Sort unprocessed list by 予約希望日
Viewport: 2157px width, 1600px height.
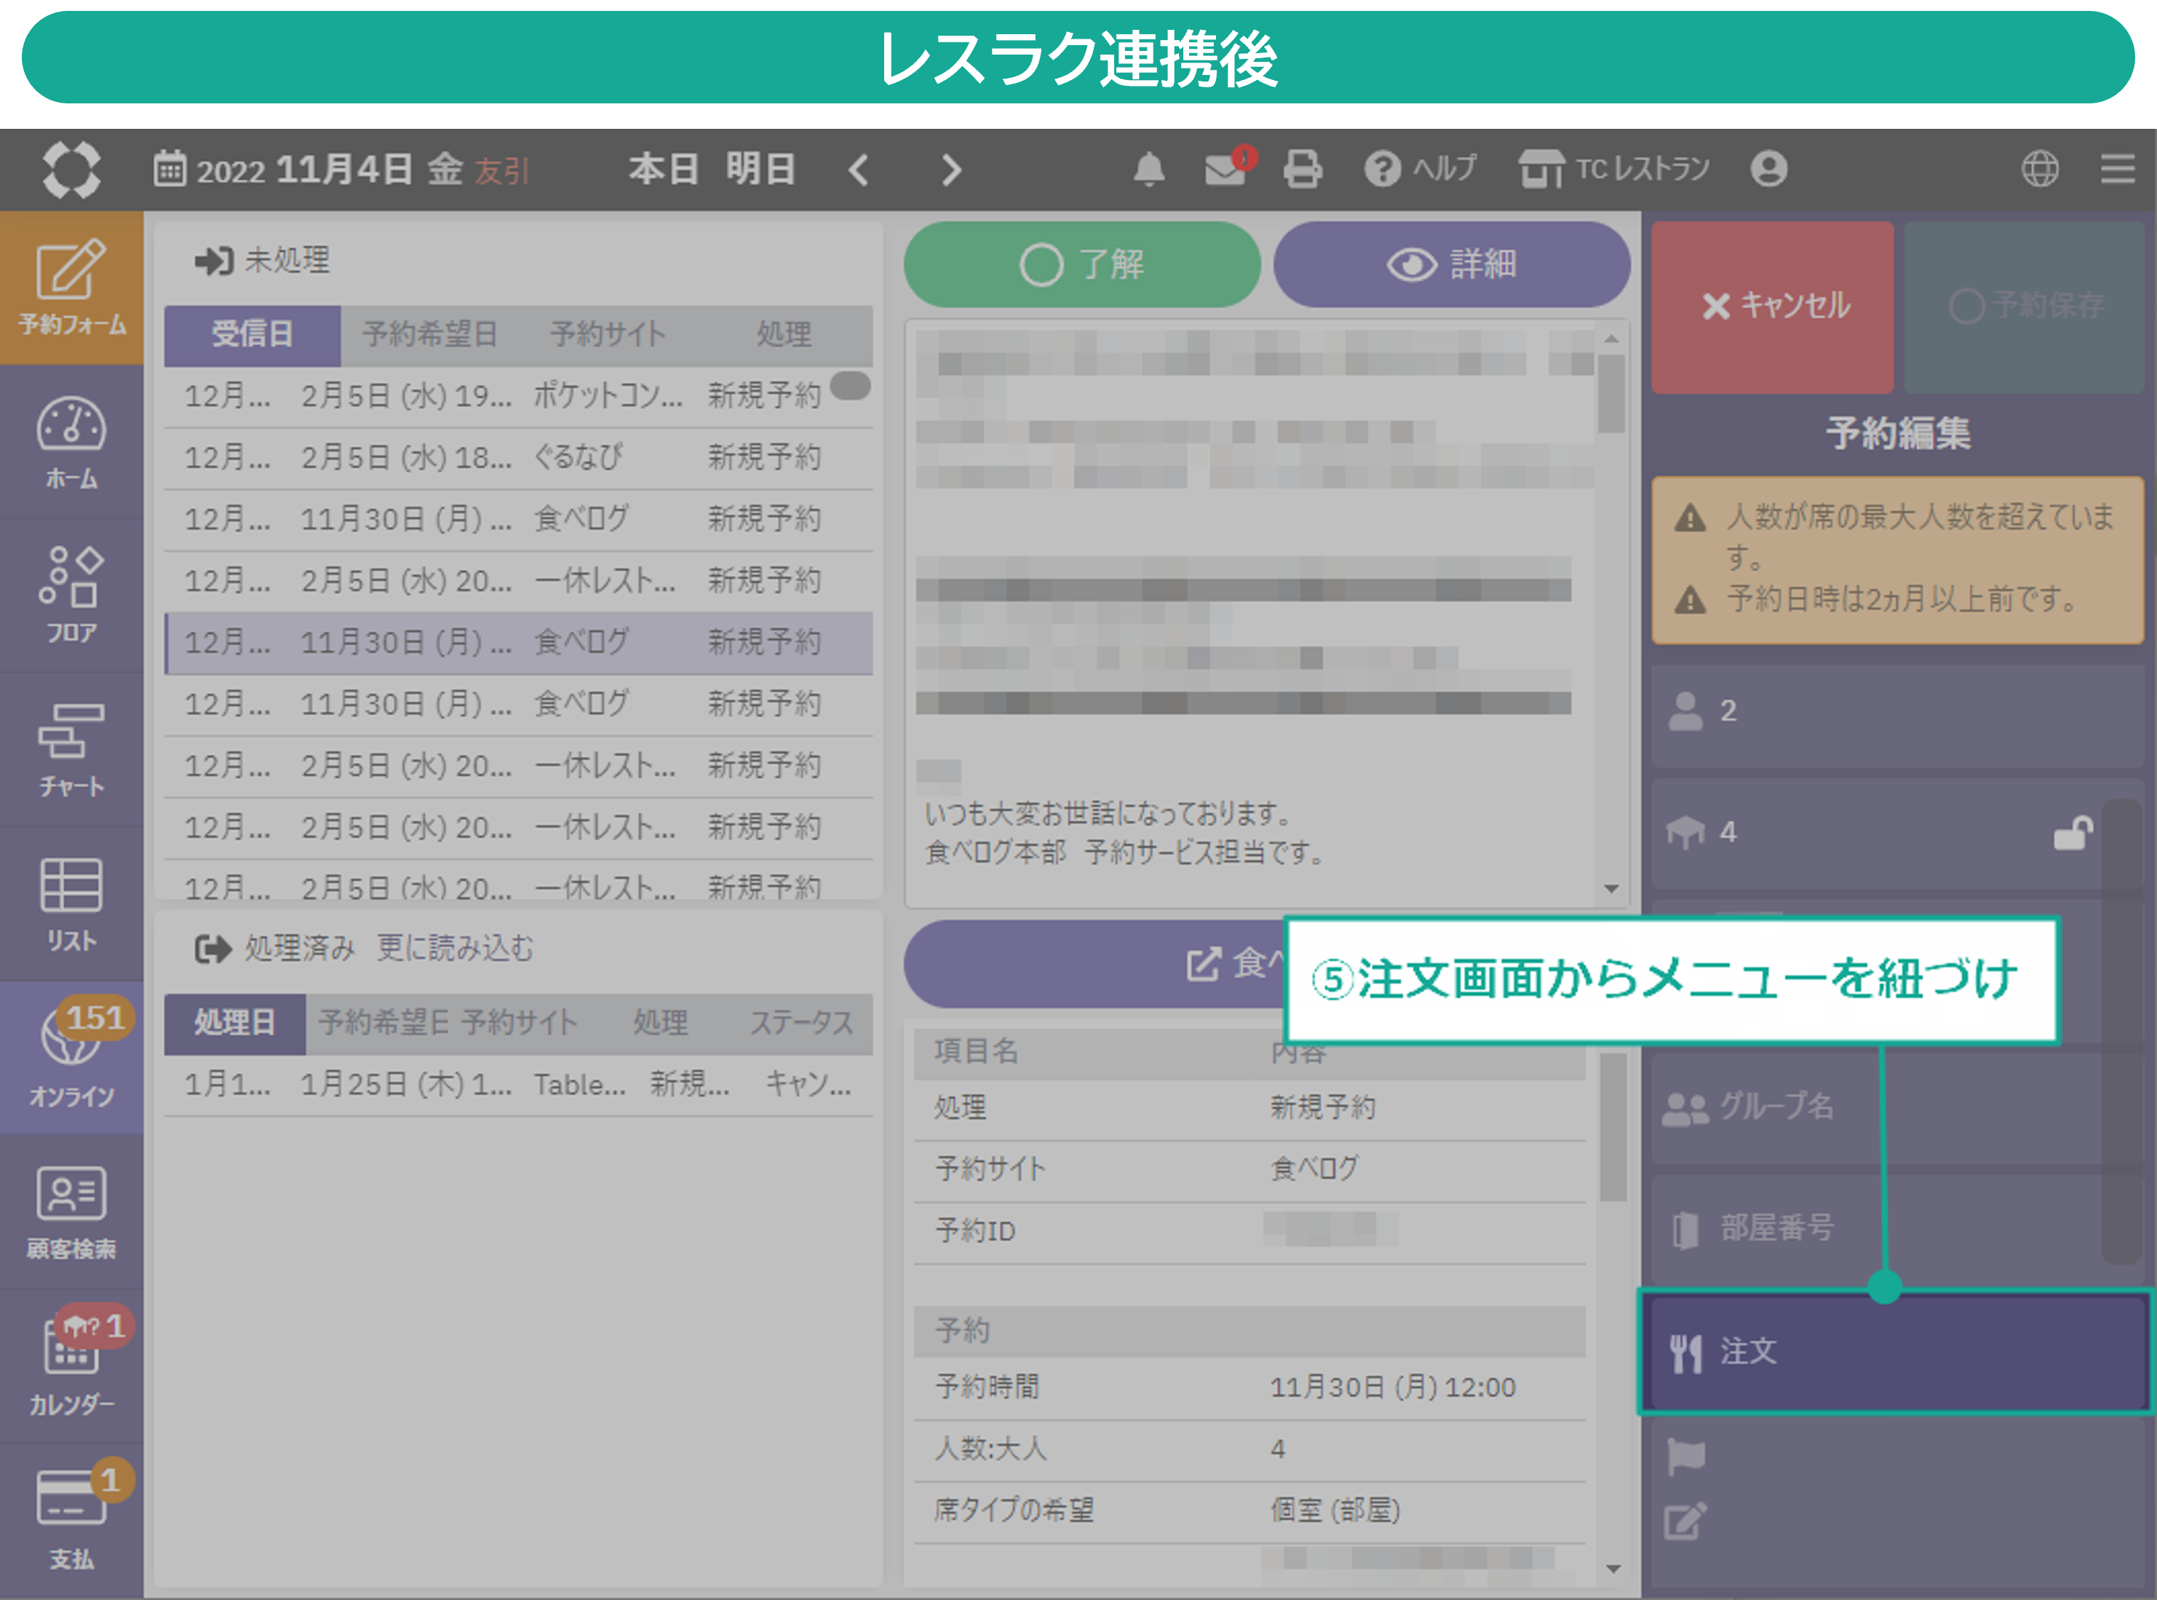430,335
